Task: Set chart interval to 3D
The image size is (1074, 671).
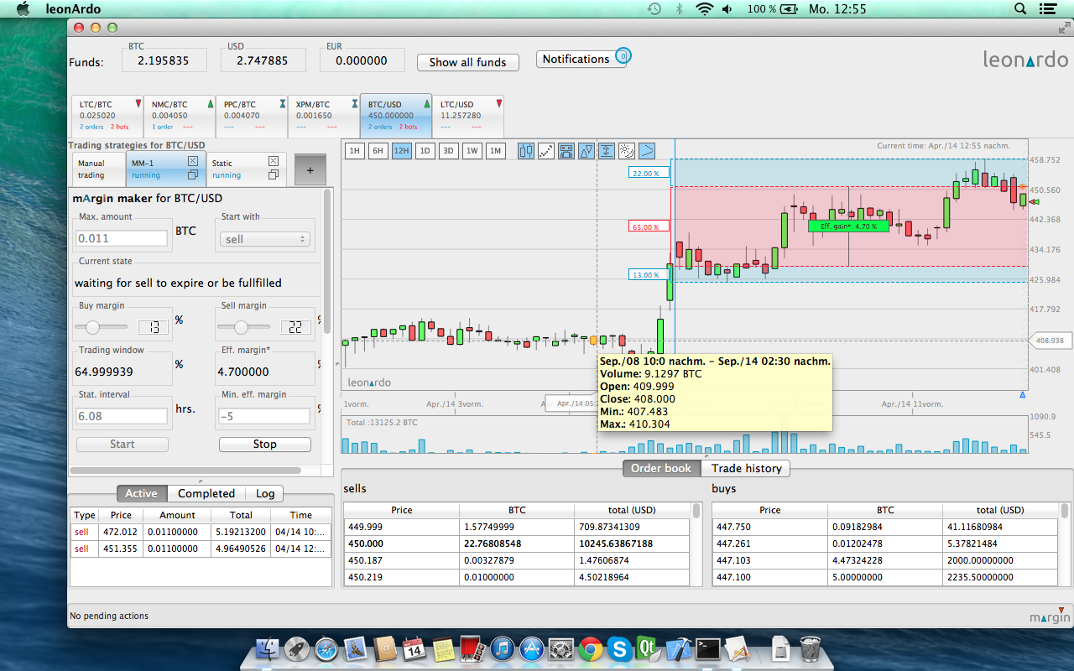Action: [449, 151]
